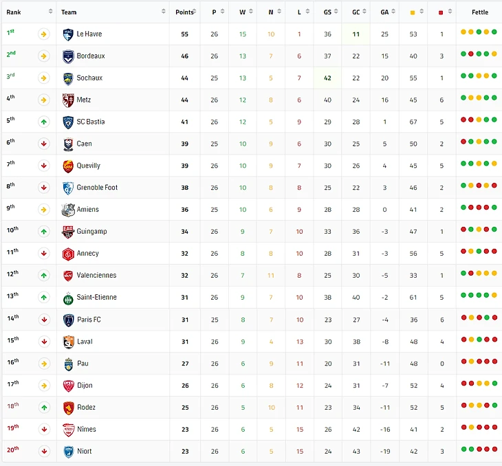Click the red card column icon
The width and height of the screenshot is (502, 466).
pos(441,12)
